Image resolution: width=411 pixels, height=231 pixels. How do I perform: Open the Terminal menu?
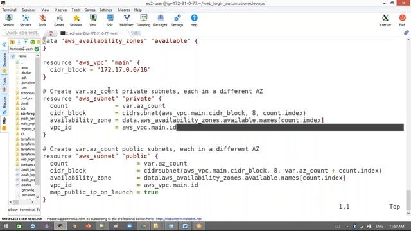tap(9, 10)
